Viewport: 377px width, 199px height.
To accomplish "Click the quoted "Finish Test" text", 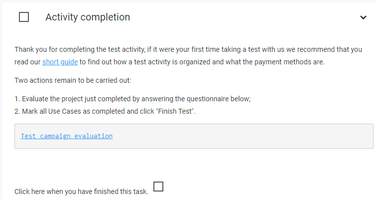I will [x=175, y=111].
